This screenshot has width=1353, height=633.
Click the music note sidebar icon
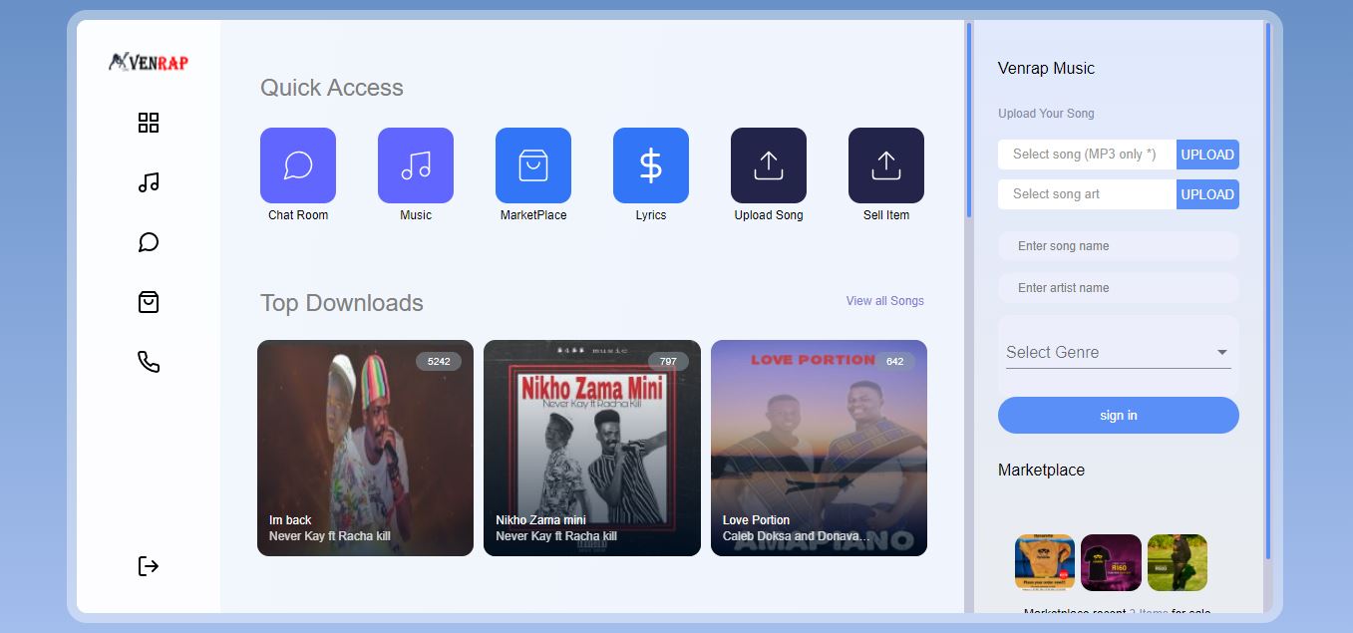tap(149, 182)
